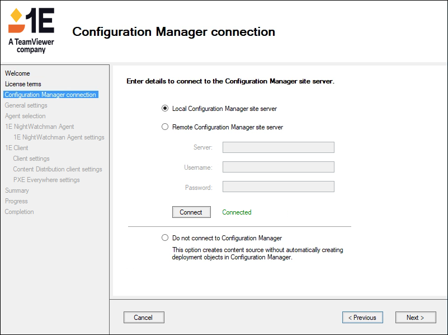Viewport: 448px width, 335px height.
Task: Select 1E NightWatchman Agent settings item
Action: [x=59, y=137]
